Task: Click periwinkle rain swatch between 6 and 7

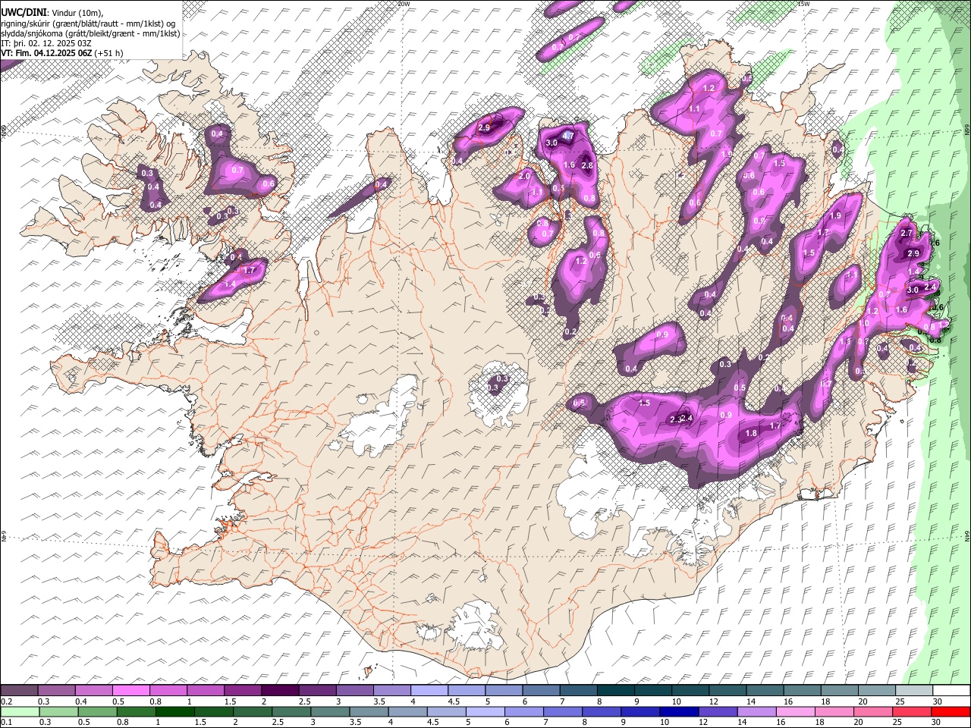Action: click(x=525, y=711)
